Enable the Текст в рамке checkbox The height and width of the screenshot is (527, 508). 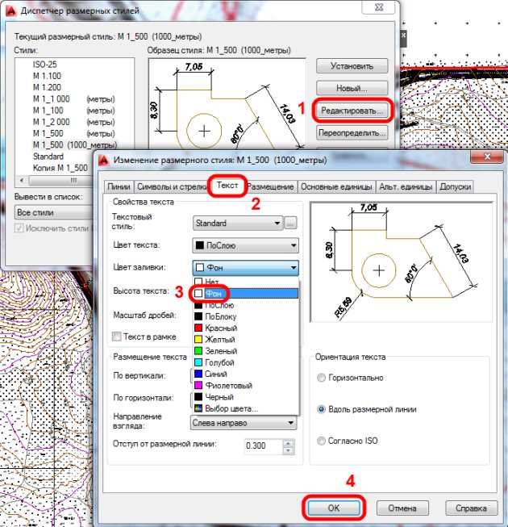pos(116,337)
